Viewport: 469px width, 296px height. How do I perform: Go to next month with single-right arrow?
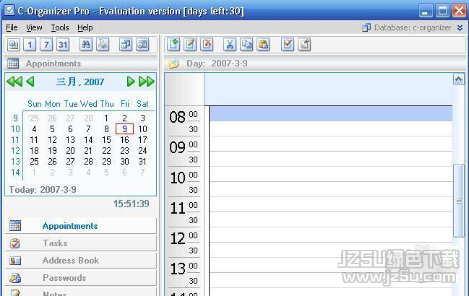click(x=131, y=82)
